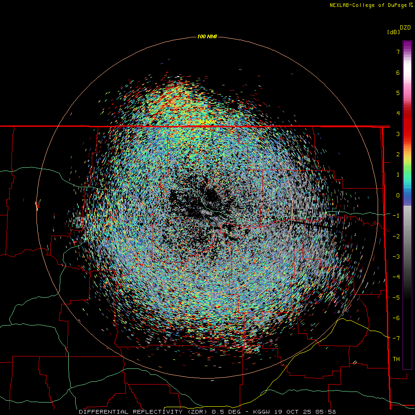Click the 2 dB tick label

[398, 154]
